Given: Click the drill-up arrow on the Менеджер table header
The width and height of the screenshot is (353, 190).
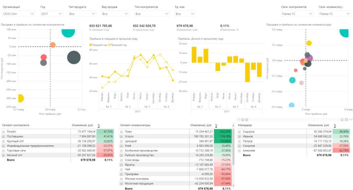Looking at the screenshot, I should pos(239,120).
